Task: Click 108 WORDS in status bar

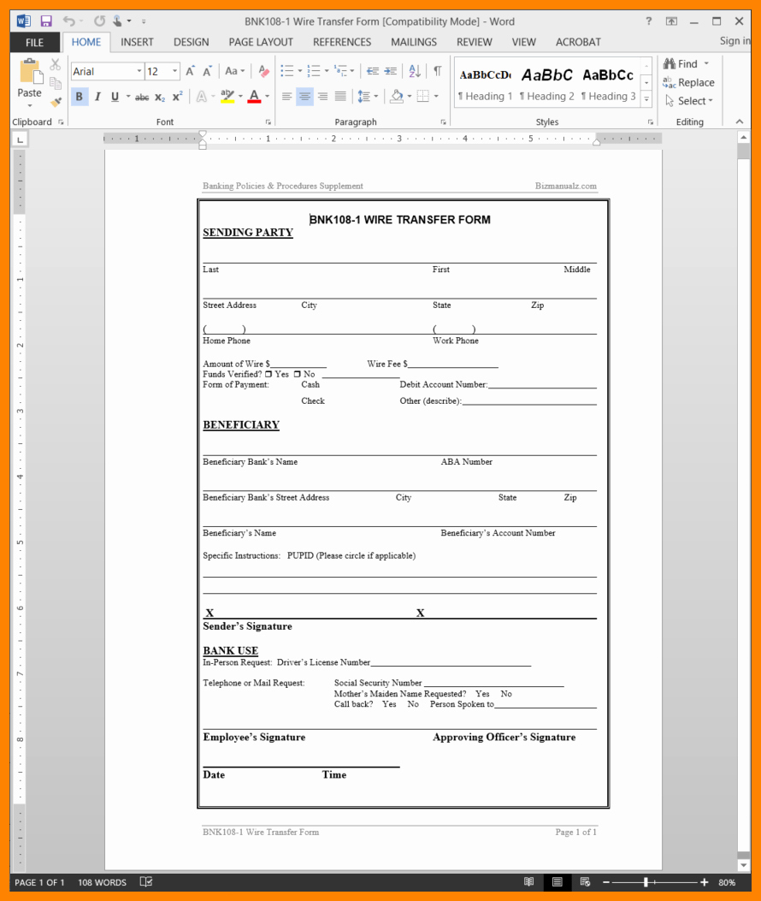Action: (x=103, y=882)
